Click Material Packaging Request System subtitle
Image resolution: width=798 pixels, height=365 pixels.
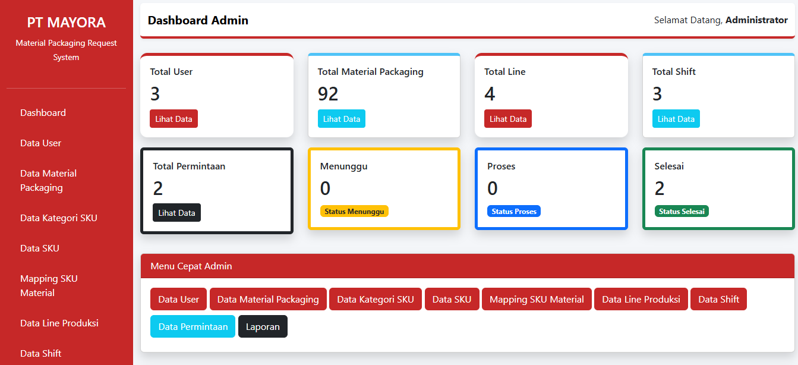[x=66, y=51]
